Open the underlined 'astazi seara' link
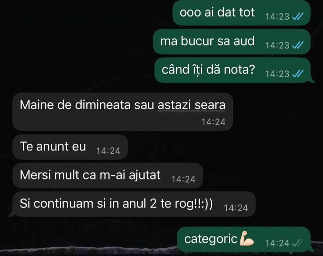 191,105
